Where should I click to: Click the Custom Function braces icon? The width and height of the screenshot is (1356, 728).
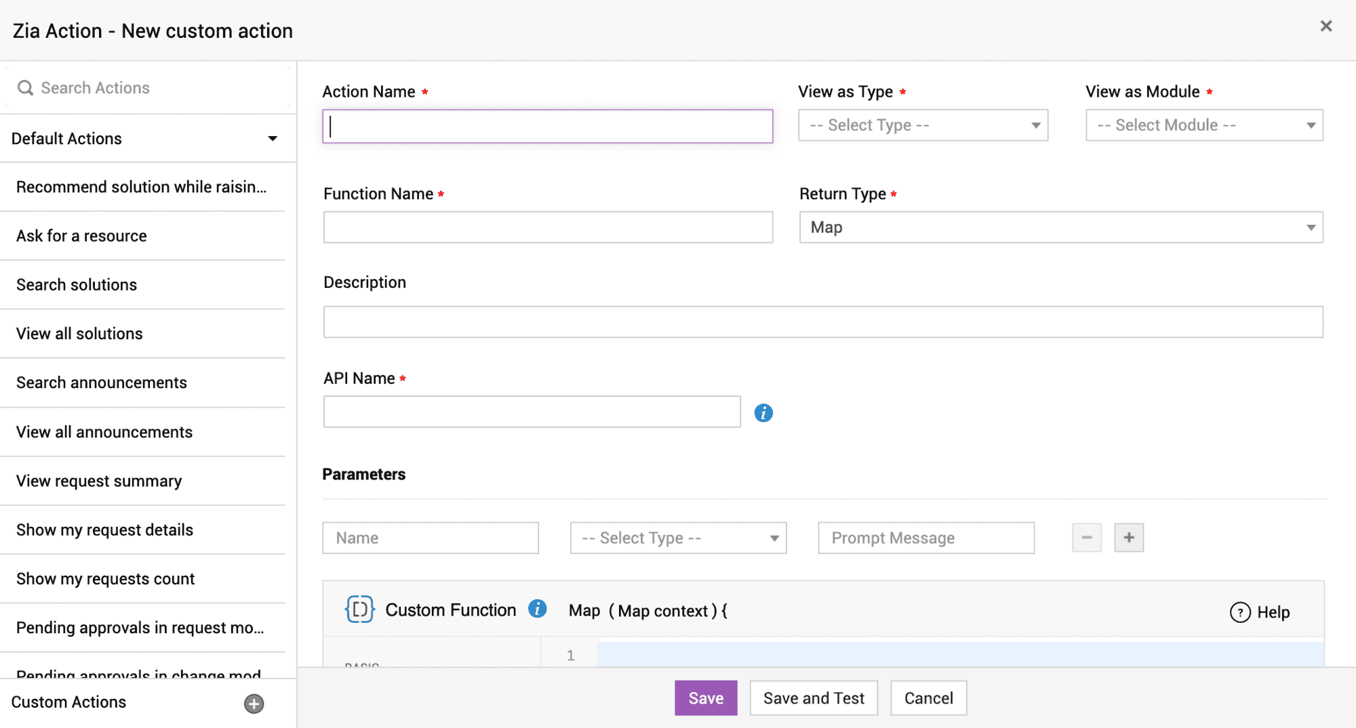pyautogui.click(x=359, y=609)
